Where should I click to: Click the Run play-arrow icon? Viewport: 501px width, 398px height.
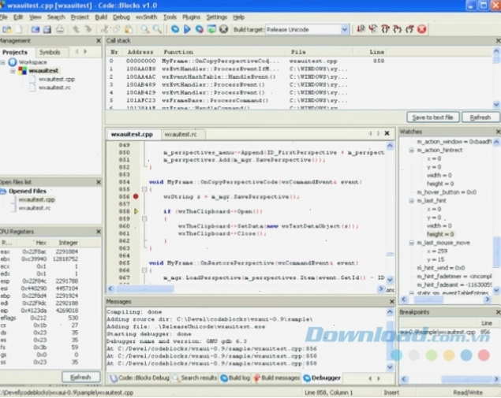click(187, 29)
